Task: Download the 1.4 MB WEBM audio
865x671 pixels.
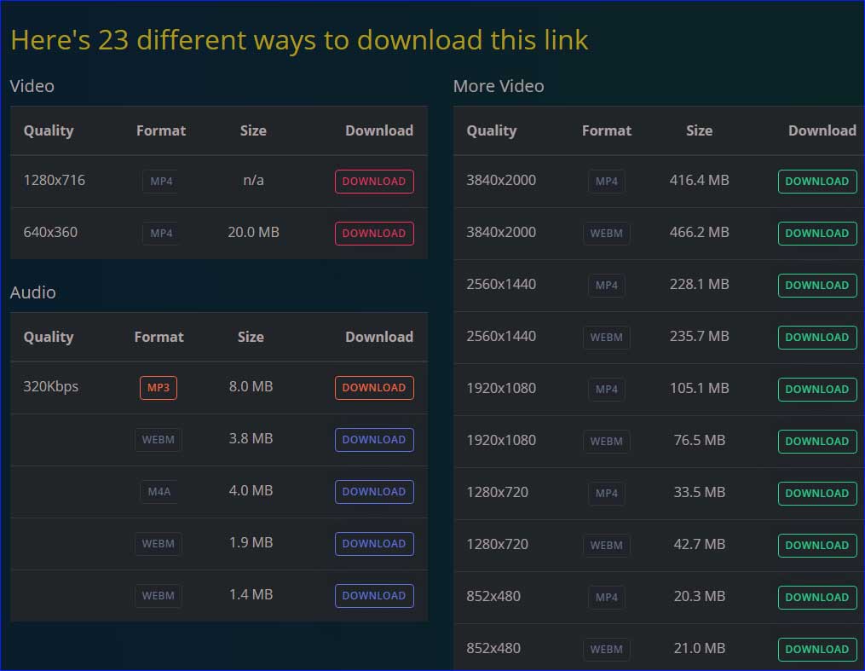Action: (x=374, y=596)
